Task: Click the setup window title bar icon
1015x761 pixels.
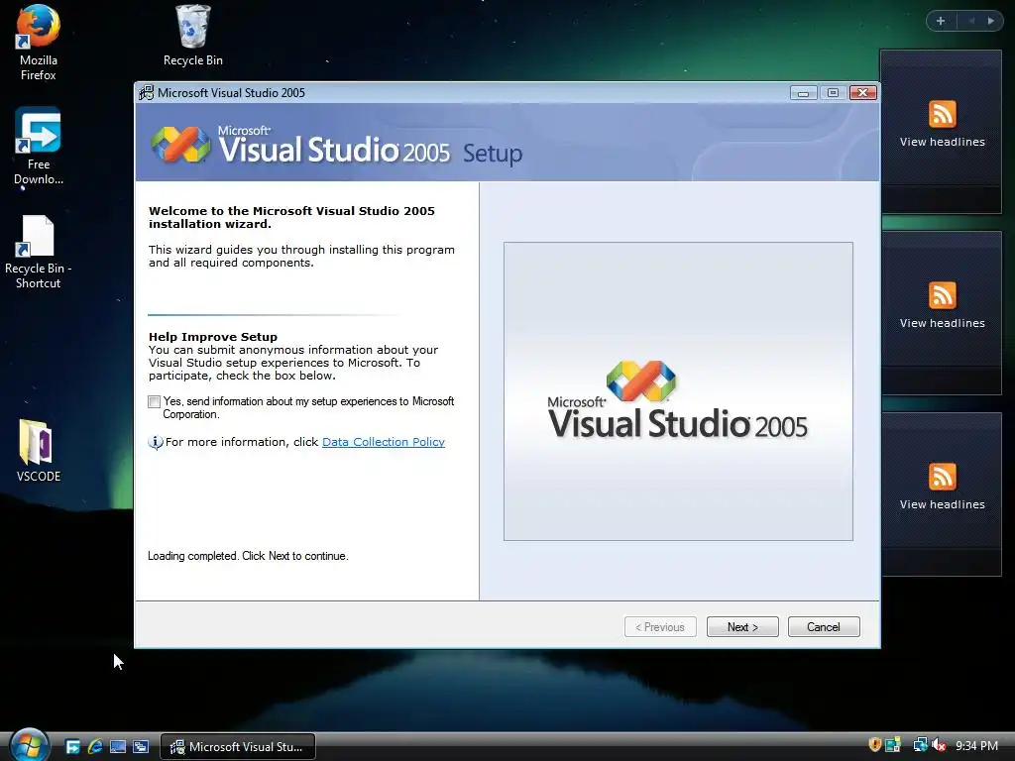Action: [147, 92]
